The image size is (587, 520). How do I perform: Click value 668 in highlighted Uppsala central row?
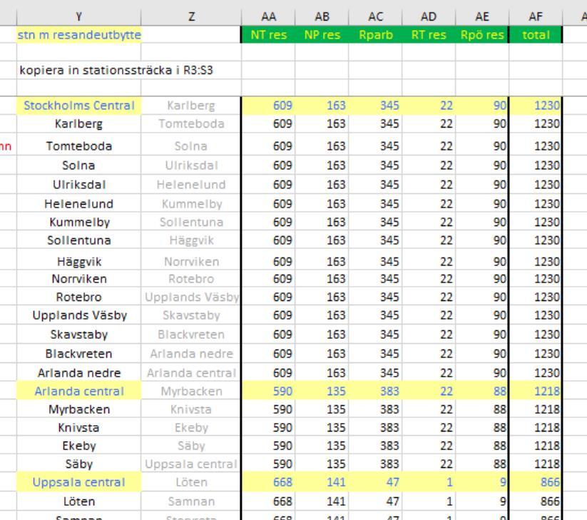click(268, 482)
